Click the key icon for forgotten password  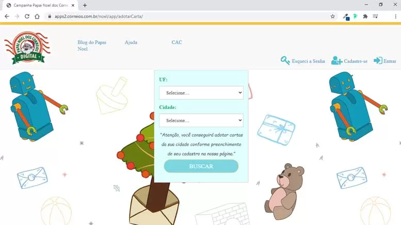[285, 60]
